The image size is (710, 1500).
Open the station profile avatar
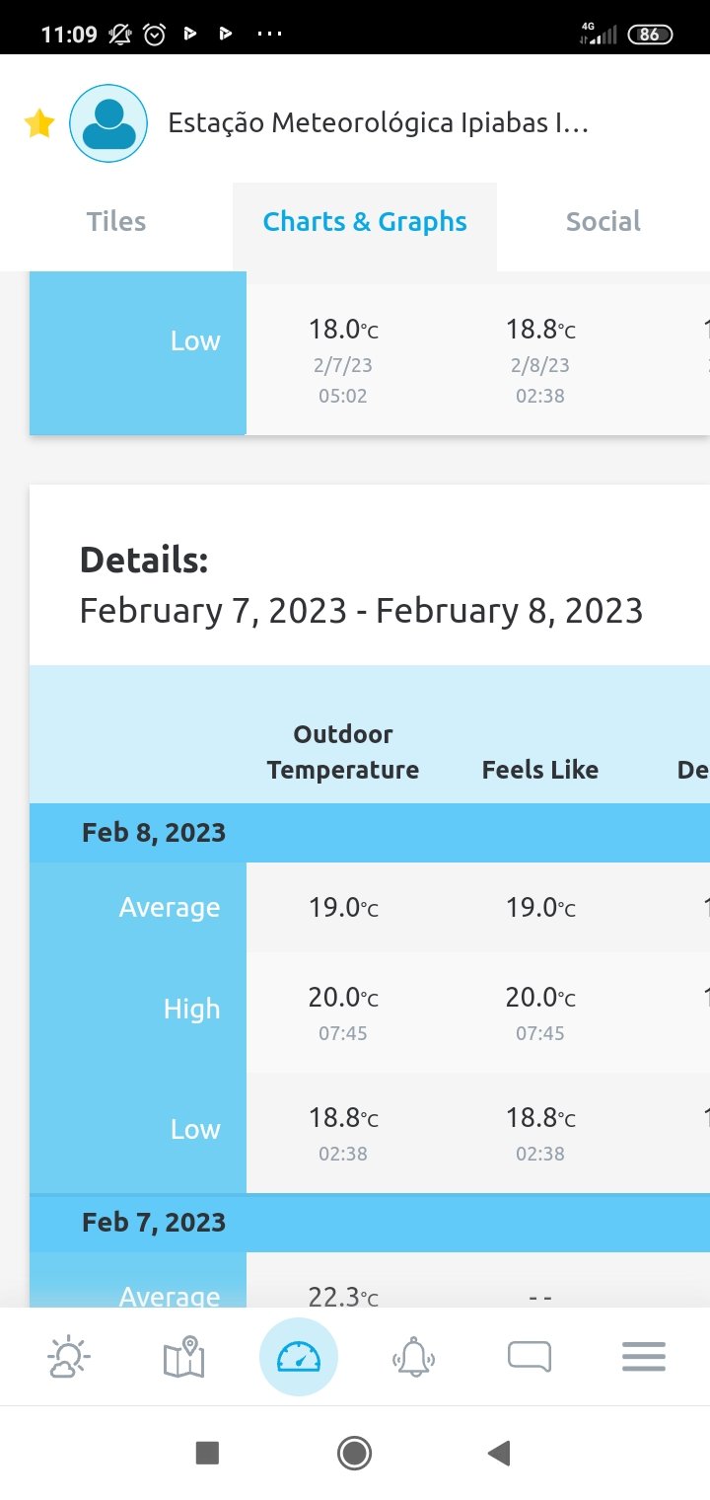tap(108, 123)
